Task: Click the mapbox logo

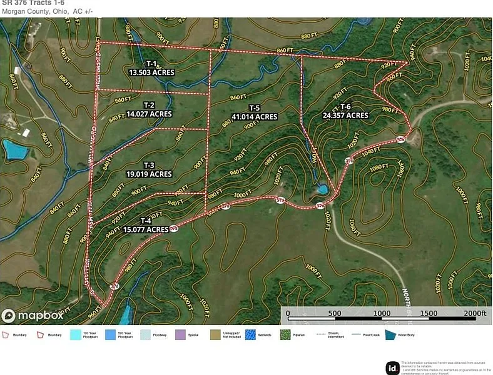Action: (x=34, y=316)
